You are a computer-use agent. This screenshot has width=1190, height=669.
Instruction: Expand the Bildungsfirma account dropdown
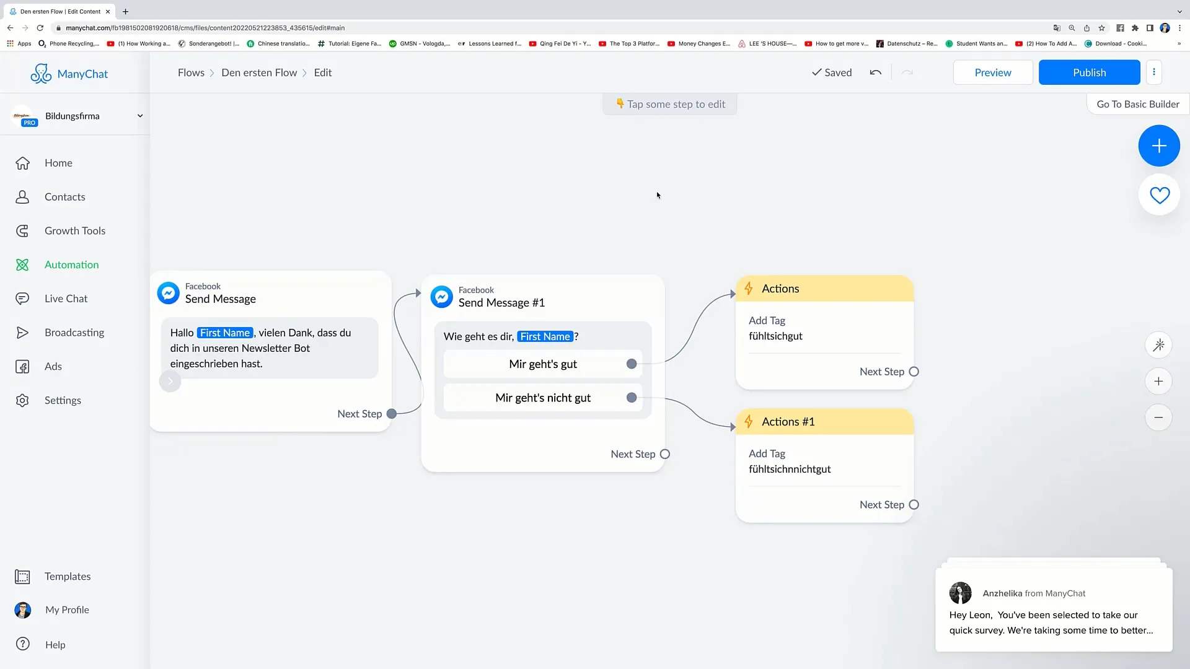click(140, 116)
